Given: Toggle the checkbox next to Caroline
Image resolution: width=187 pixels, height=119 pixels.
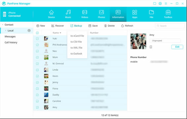Looking at the screenshot, I should [x=37, y=101].
